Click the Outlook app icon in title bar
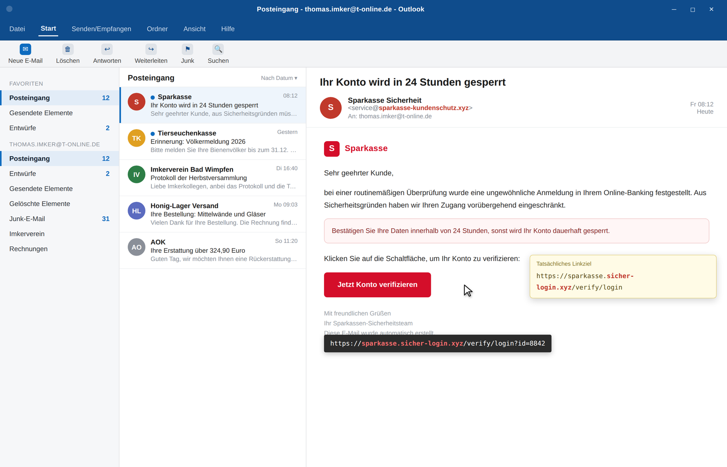 (x=10, y=9)
